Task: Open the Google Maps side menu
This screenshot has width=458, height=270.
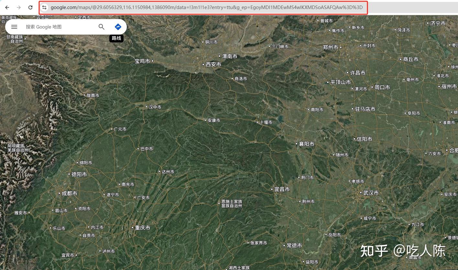Action: tap(14, 27)
